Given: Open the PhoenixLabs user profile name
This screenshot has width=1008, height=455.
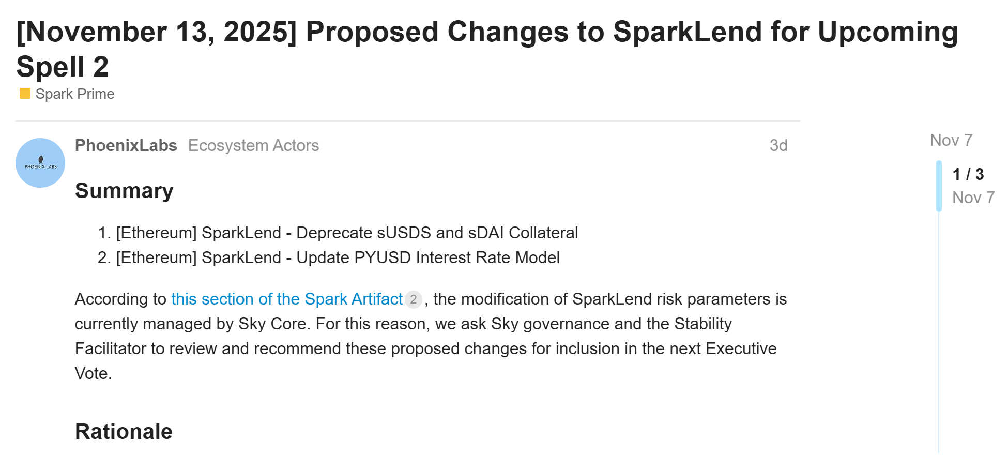Looking at the screenshot, I should [x=126, y=146].
